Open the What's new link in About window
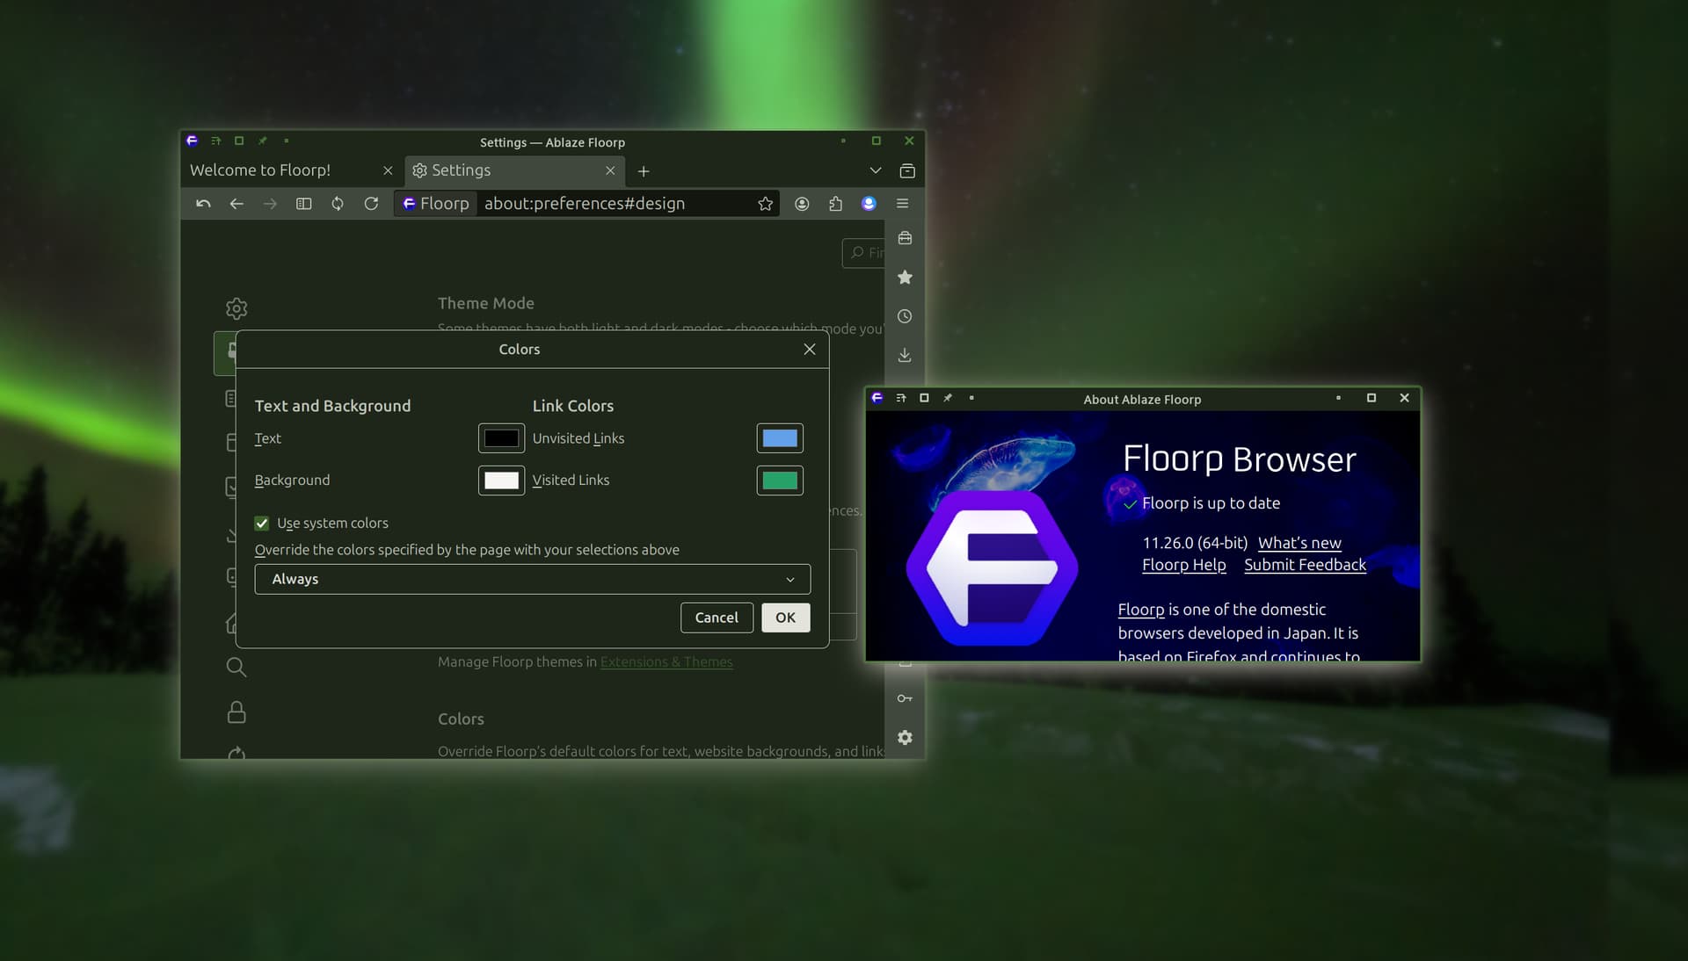This screenshot has width=1688, height=961. pyautogui.click(x=1299, y=543)
